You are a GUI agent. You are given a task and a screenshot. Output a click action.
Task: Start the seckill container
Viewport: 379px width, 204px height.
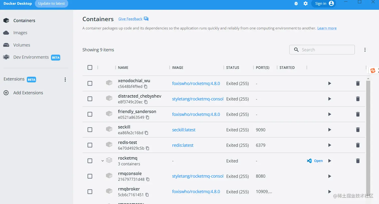pyautogui.click(x=330, y=130)
